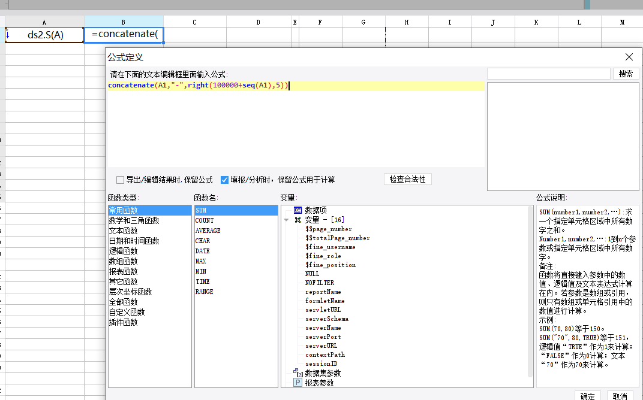The height and width of the screenshot is (400, 643).
Task: Click the down arrow indicator in cell A1
Action: point(8,34)
